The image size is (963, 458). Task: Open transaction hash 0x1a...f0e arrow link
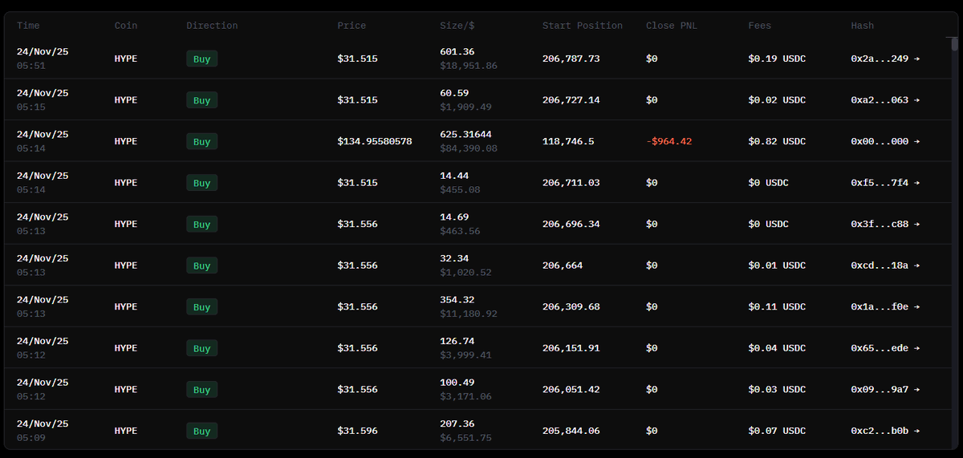(x=885, y=307)
